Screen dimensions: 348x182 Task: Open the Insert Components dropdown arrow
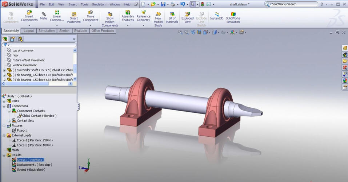point(29,25)
